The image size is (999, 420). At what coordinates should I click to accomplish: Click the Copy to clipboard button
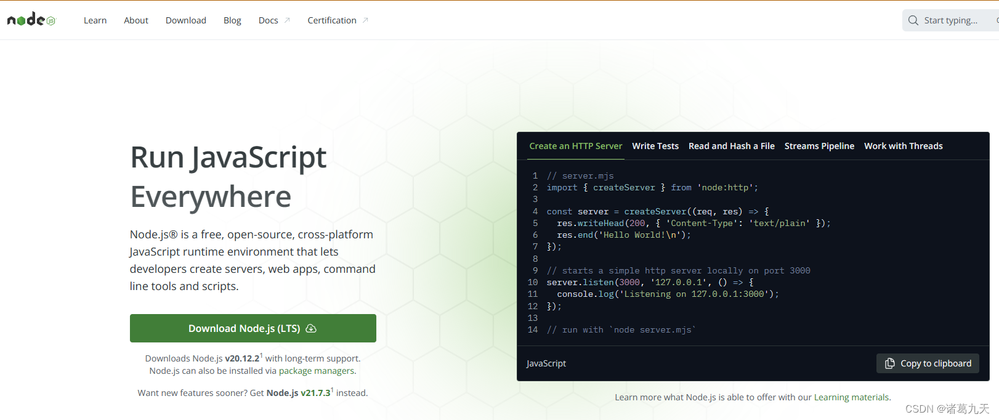(928, 363)
